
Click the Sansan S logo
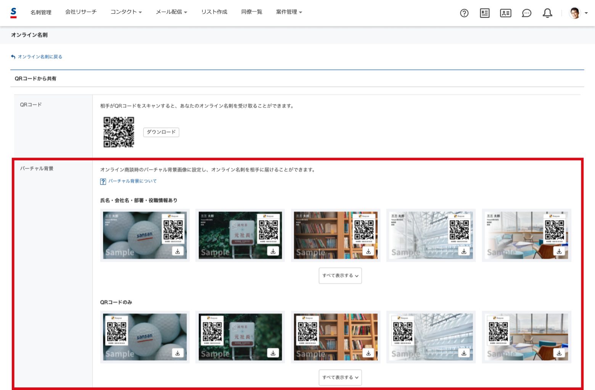pyautogui.click(x=13, y=13)
